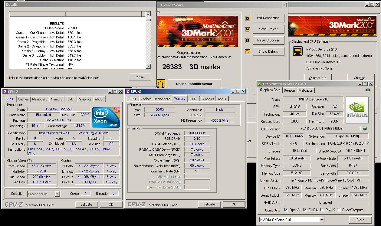381x226 pixels.
Task: Click the Bus Interface question mark icon
Action: click(368, 143)
